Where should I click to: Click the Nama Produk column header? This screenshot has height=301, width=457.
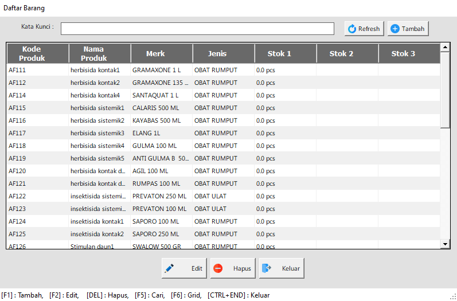pyautogui.click(x=100, y=53)
